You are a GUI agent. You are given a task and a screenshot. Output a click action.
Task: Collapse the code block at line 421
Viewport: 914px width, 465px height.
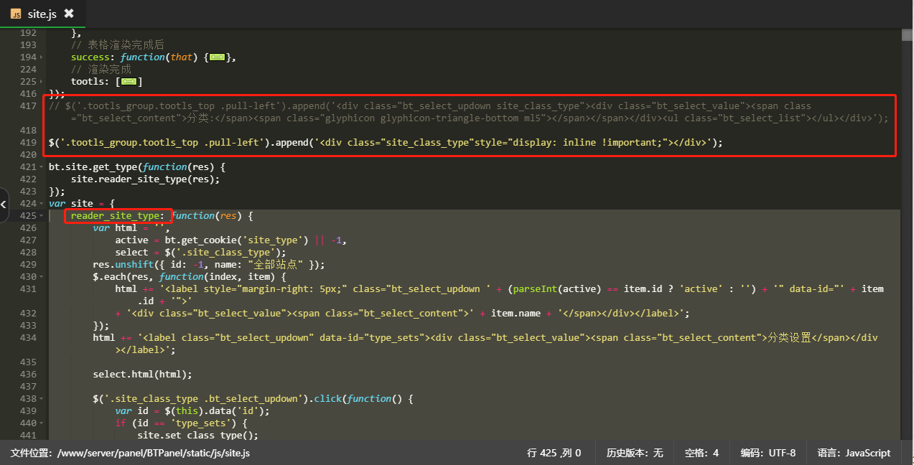point(43,167)
